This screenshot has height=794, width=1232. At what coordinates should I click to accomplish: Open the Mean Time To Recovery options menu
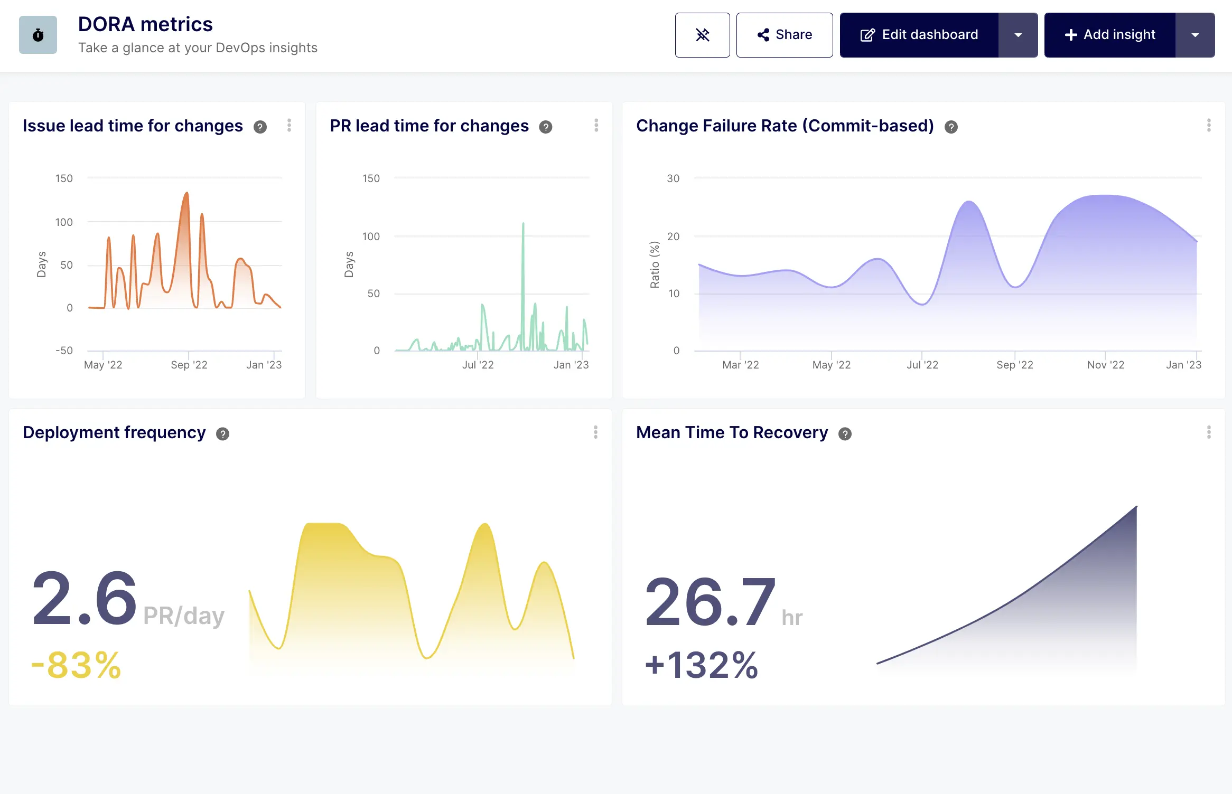click(1209, 433)
